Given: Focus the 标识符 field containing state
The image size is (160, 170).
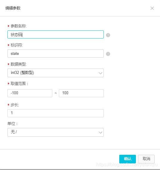Looking at the screenshot, I should click(56, 54).
